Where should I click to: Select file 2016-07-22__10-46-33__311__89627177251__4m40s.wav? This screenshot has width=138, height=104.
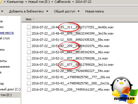click(73, 27)
